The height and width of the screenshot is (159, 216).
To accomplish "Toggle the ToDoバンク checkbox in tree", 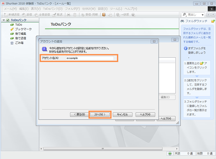I will pyautogui.click(x=8, y=20).
